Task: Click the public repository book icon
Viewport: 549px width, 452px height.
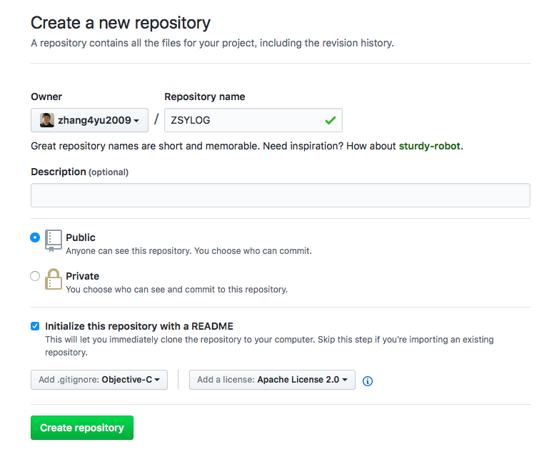Action: [x=54, y=240]
